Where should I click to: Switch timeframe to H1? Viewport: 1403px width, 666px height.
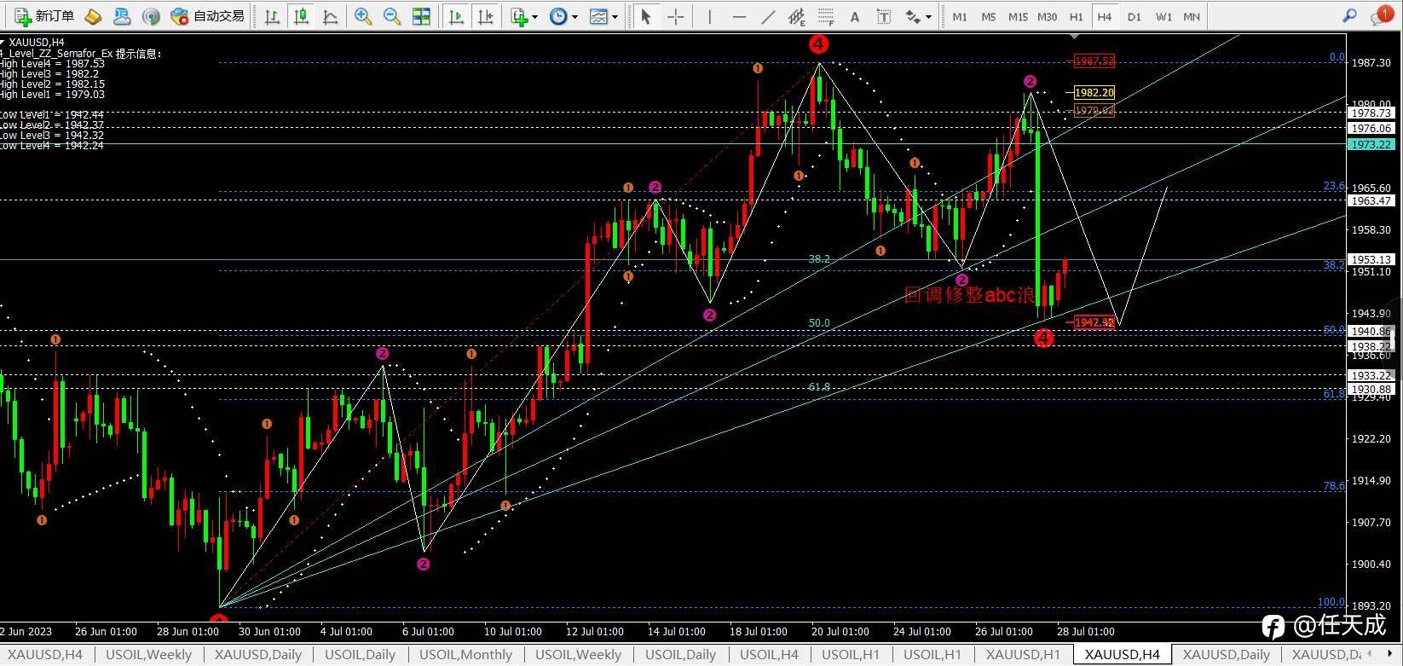[1077, 16]
